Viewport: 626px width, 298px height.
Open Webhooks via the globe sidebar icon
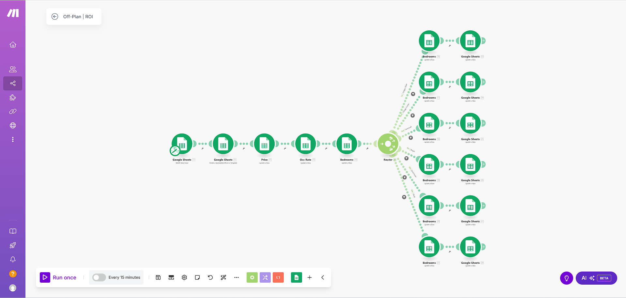(13, 125)
